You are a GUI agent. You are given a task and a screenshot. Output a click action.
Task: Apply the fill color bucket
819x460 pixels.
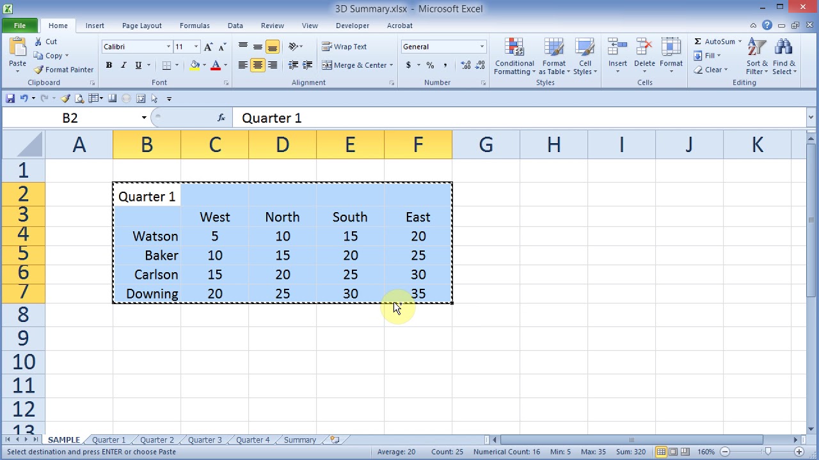click(195, 65)
